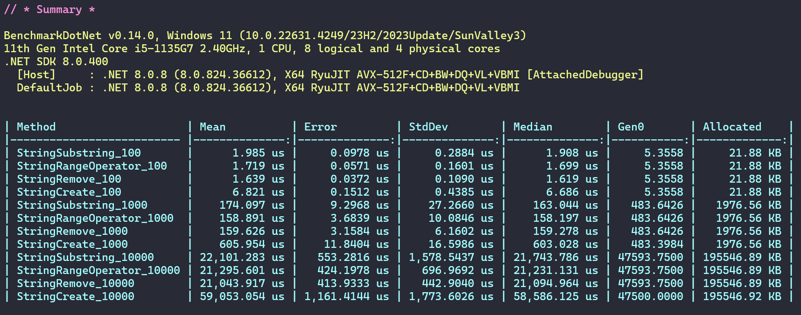This screenshot has width=801, height=315.
Task: Click mean value 22,101.283 us
Action: tap(242, 257)
